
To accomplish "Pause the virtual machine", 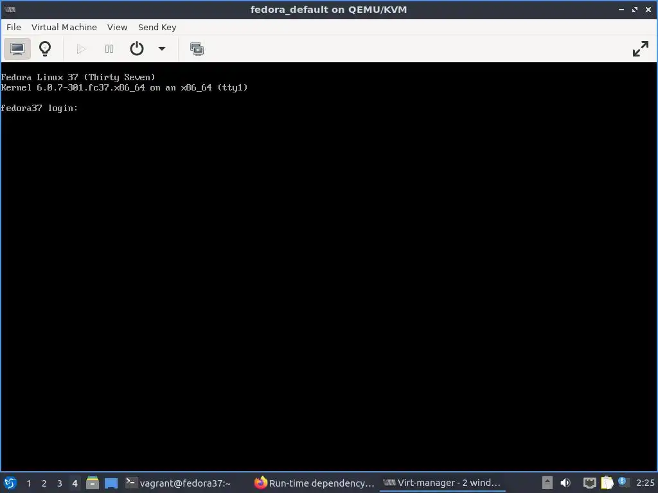I will 109,49.
